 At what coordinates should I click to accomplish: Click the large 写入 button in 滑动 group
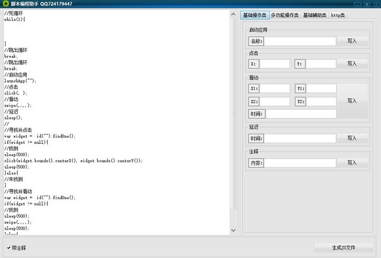pyautogui.click(x=352, y=101)
